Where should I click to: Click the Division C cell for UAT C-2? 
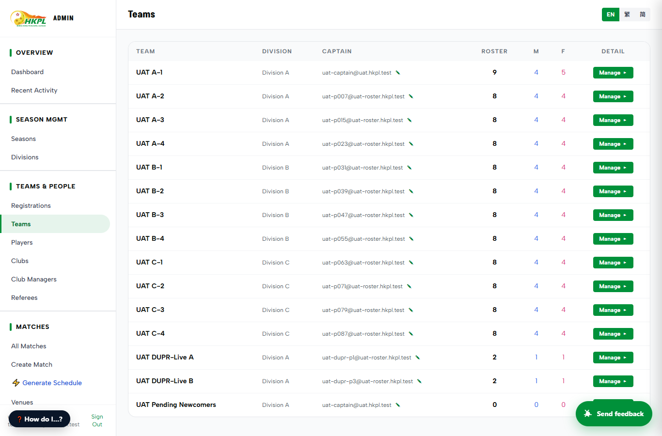click(x=276, y=286)
